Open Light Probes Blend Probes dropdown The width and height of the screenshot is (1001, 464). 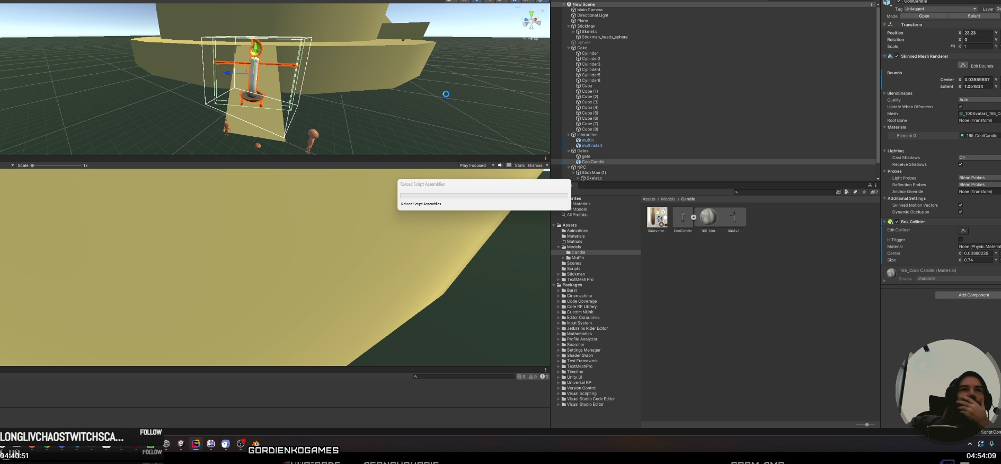[979, 178]
